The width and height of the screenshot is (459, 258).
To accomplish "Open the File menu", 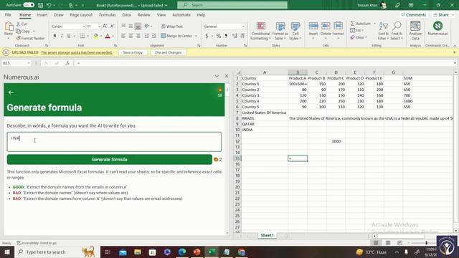I will click(x=8, y=14).
